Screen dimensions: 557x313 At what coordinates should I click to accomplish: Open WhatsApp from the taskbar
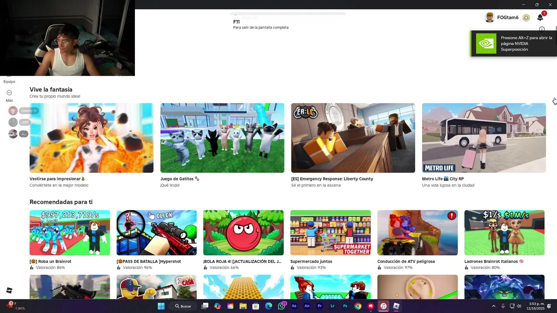pyautogui.click(x=281, y=306)
